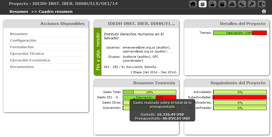Open the single user profile icon
The height and width of the screenshot is (137, 272).
pos(212,4)
